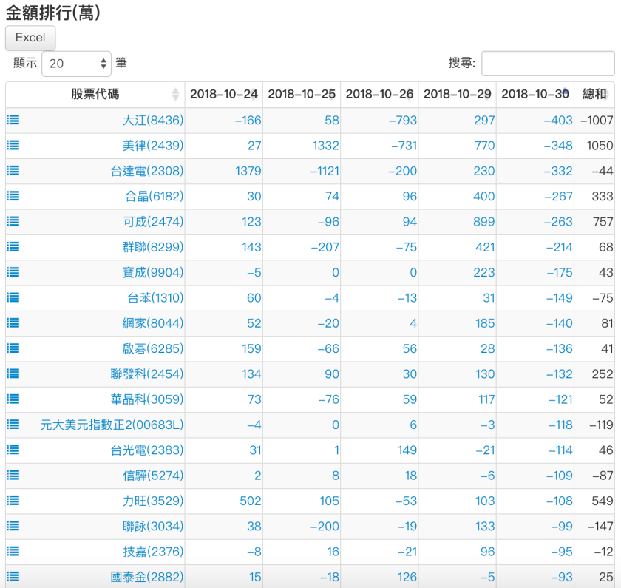Click inside the 搜尋 search field
This screenshot has height=588, width=621.
[548, 63]
